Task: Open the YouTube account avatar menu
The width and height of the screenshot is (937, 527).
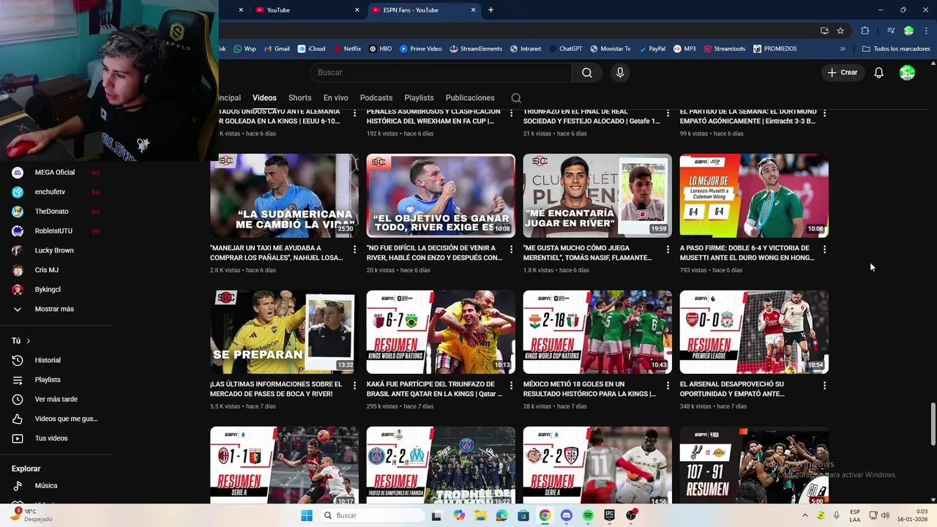Action: [x=907, y=72]
